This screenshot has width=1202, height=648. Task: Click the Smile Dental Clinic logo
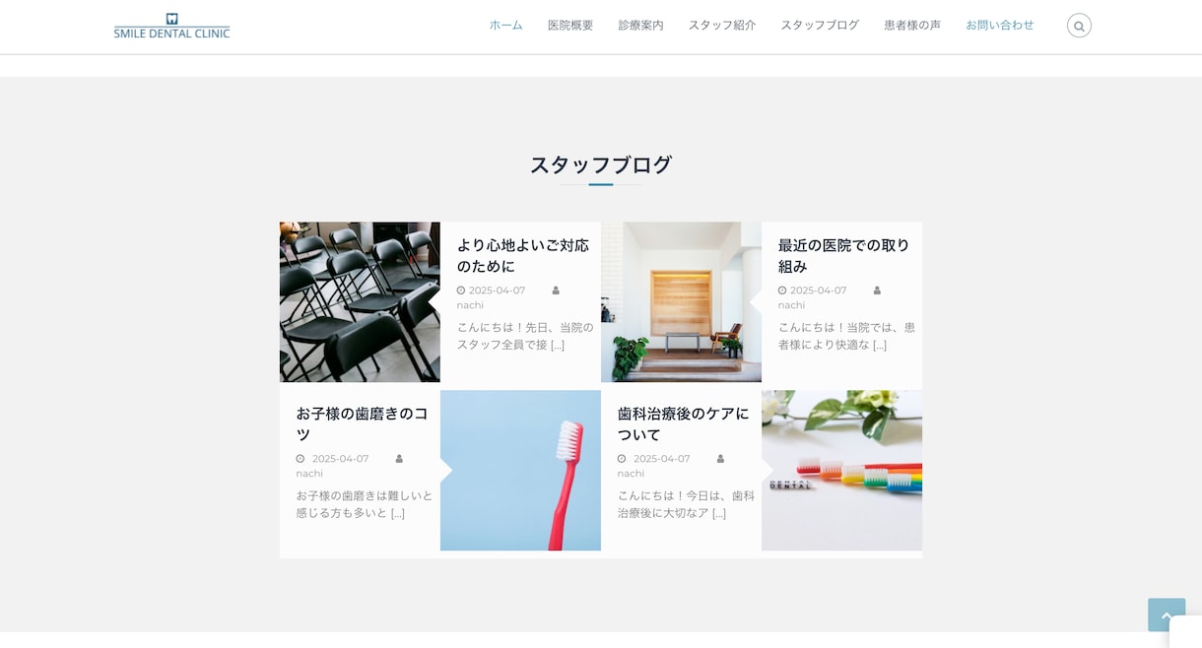click(171, 26)
